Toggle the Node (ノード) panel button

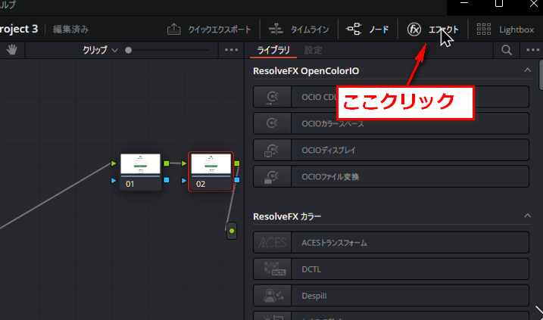point(368,30)
